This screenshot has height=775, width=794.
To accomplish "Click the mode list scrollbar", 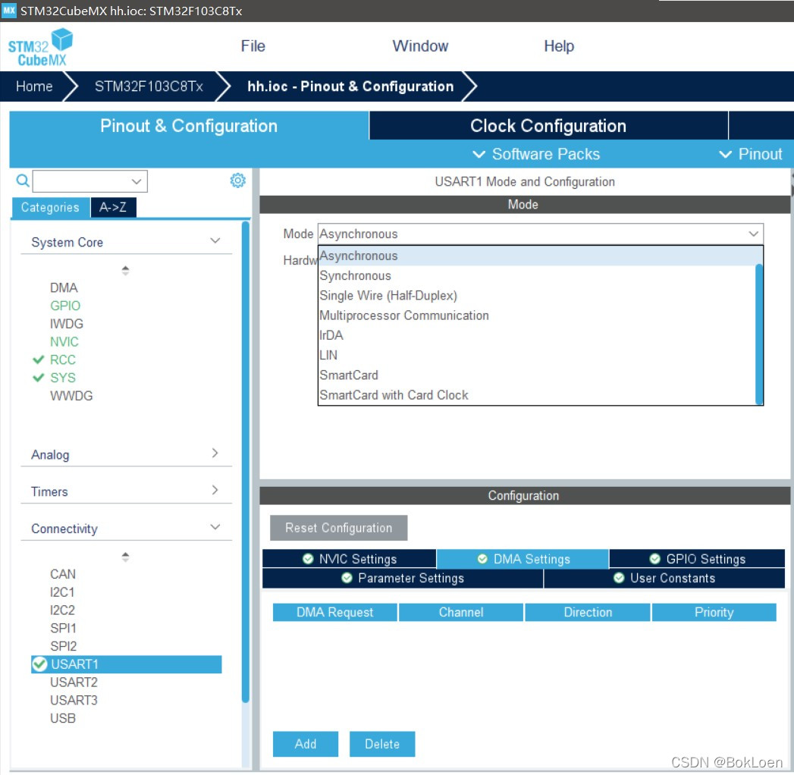I will pyautogui.click(x=758, y=333).
